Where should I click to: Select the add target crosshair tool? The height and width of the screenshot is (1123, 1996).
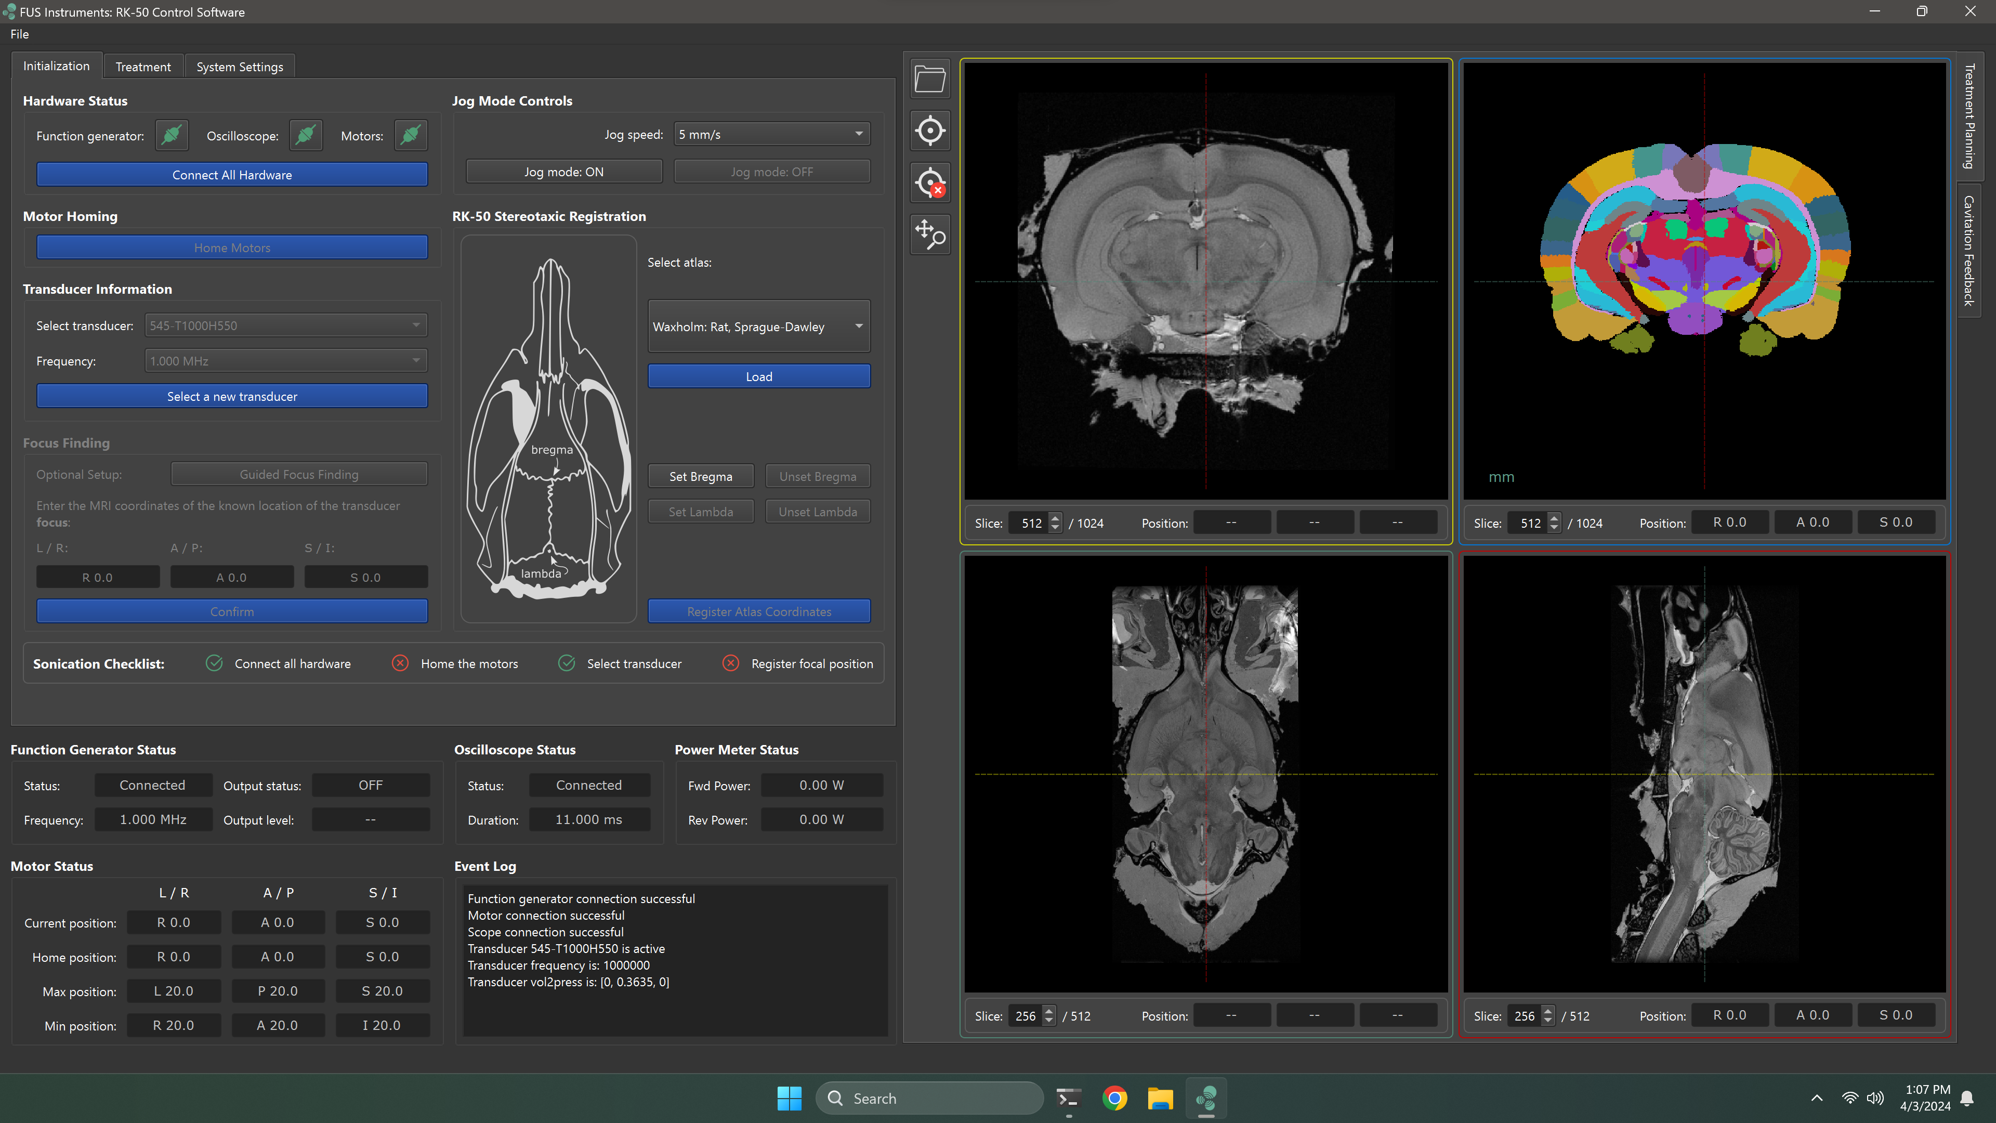coord(929,130)
